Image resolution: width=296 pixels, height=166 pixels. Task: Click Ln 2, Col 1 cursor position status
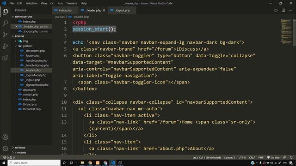(x=207, y=157)
